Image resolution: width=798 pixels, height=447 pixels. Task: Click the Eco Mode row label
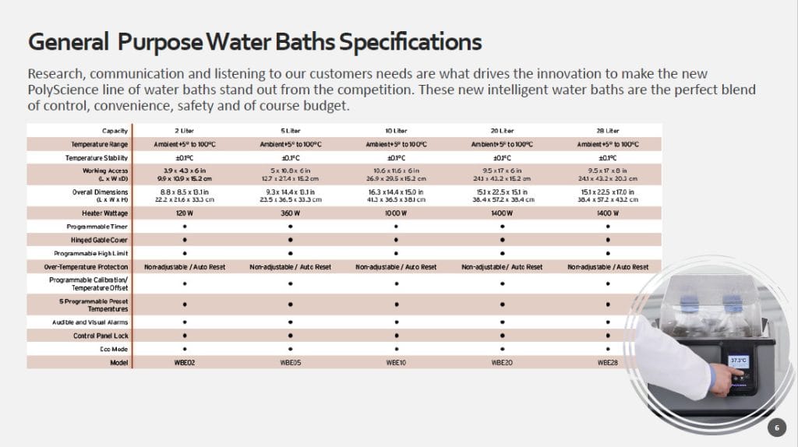pos(112,349)
